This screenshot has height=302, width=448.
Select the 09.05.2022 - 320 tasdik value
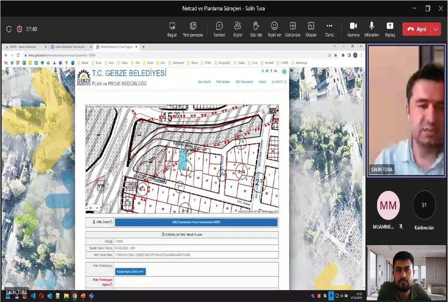(x=124, y=248)
